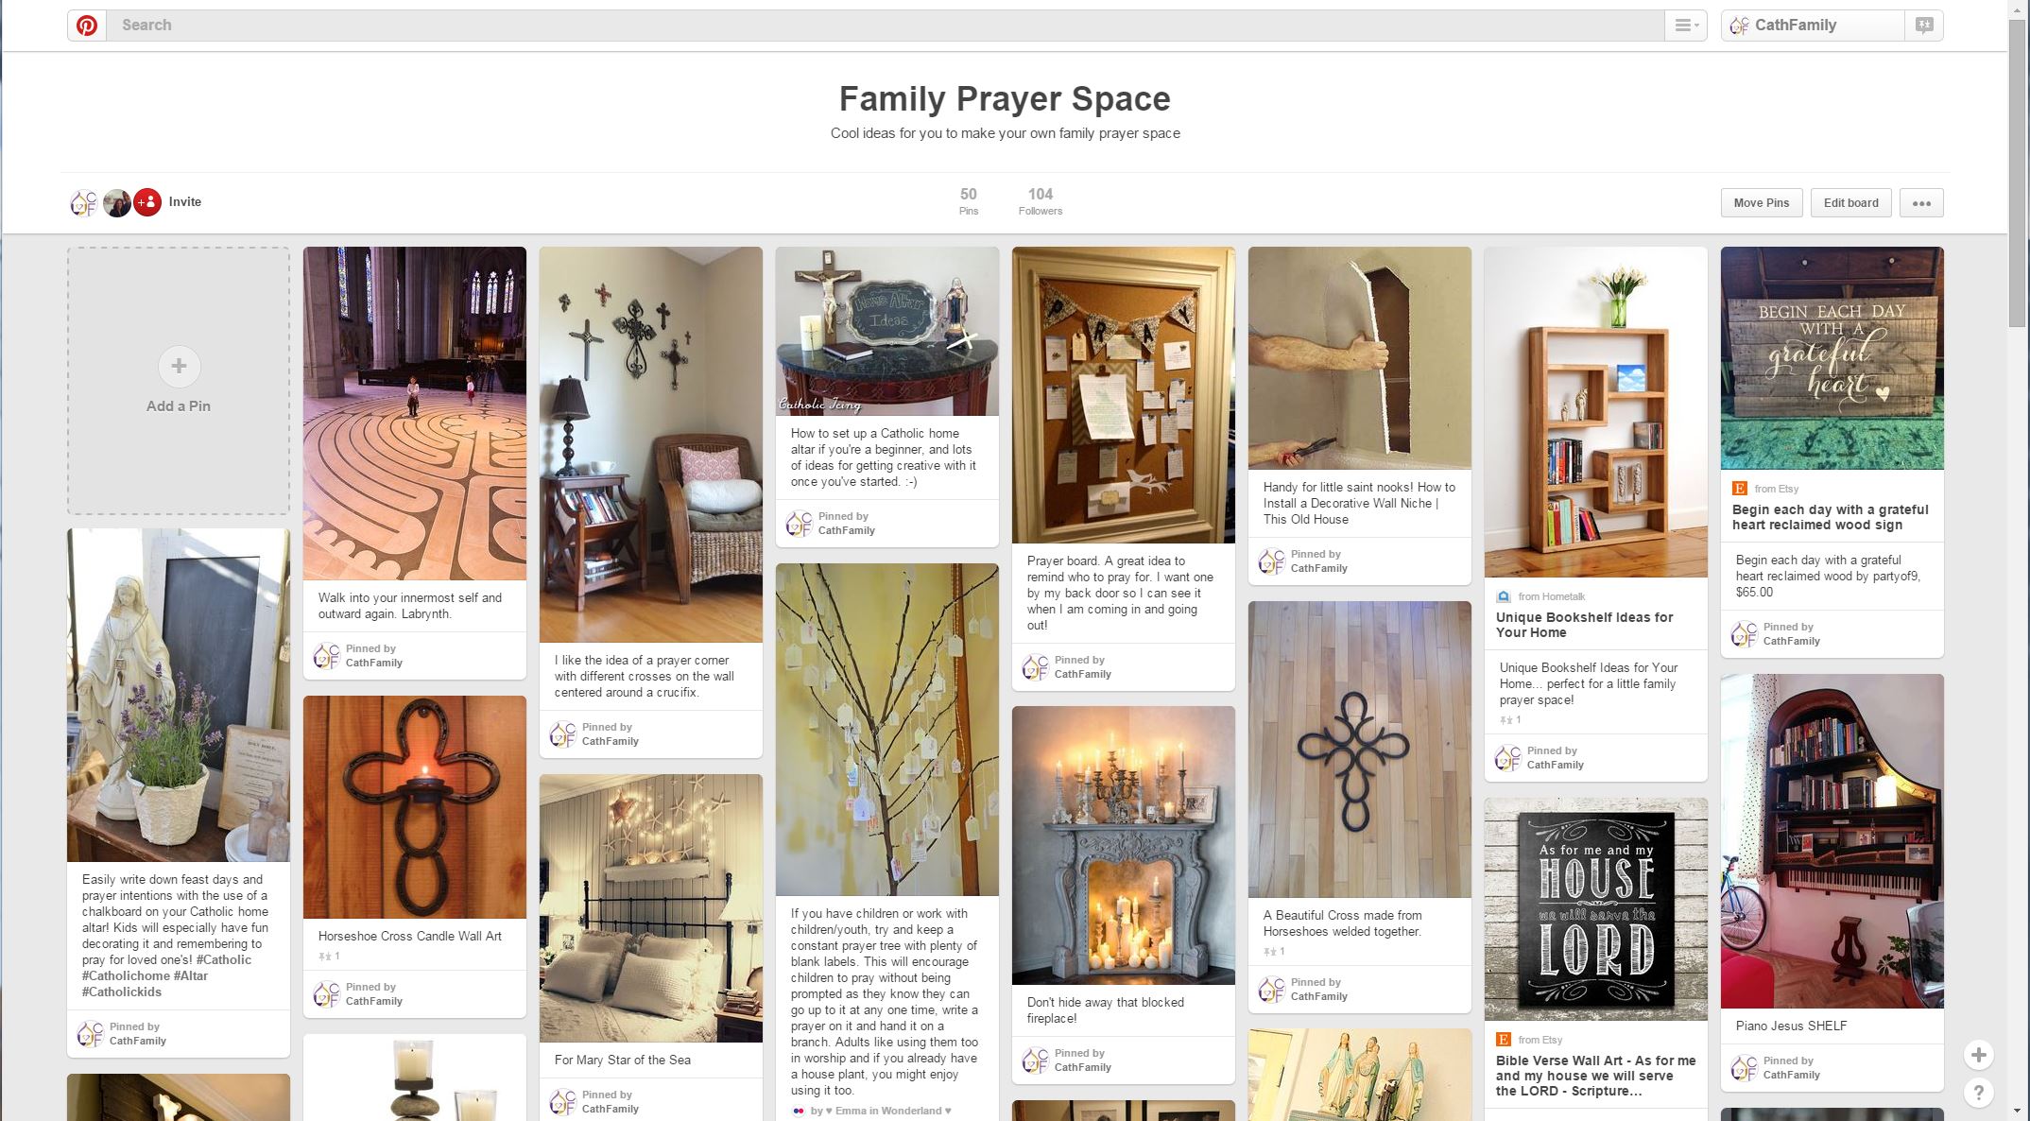Click the board collaborator profile photo
Screen dimensions: 2030x1121
point(116,202)
